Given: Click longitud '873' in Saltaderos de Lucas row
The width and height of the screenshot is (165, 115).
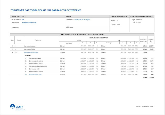Looking at the screenshot, I should point(152,75).
